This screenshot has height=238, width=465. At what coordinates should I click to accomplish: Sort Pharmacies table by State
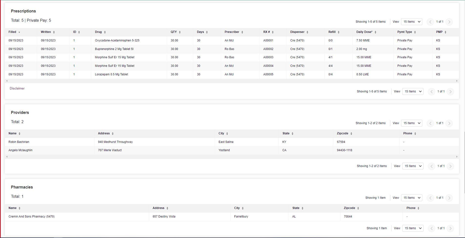click(x=298, y=208)
